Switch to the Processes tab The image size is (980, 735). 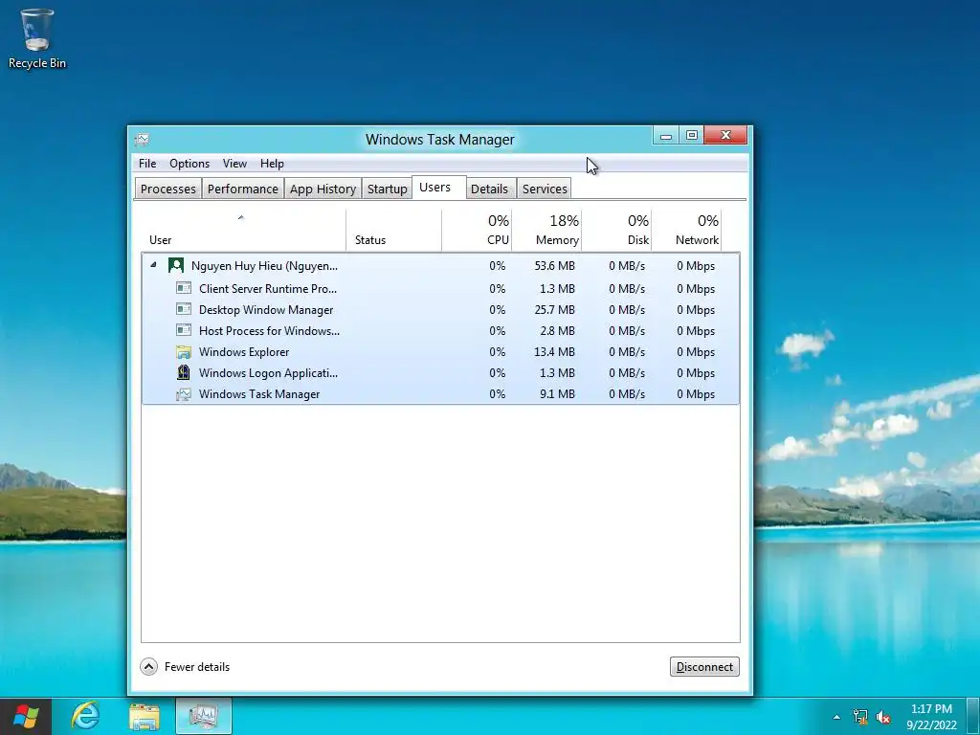[x=167, y=189]
